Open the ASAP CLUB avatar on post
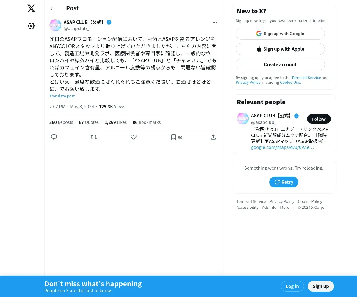Viewport: 357px width, 297px height. [x=55, y=25]
